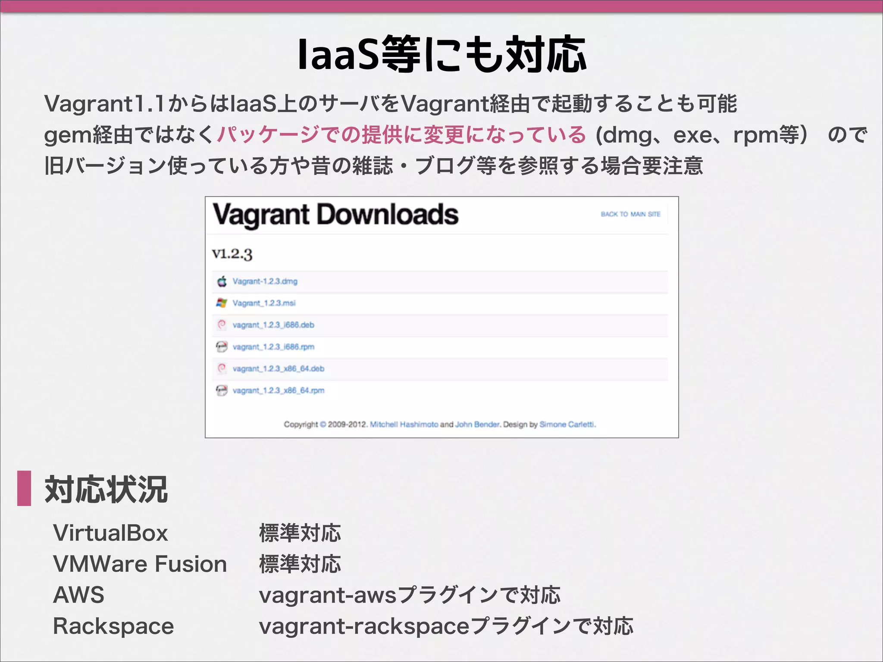Click the Debian icon beside vagrant_1.2.3_i686.deb
The width and height of the screenshot is (883, 662).
pos(222,325)
